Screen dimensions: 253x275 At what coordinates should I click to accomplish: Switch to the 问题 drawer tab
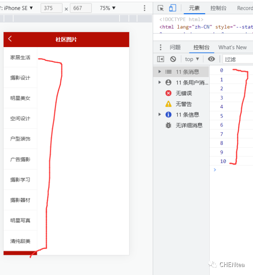pyautogui.click(x=175, y=47)
